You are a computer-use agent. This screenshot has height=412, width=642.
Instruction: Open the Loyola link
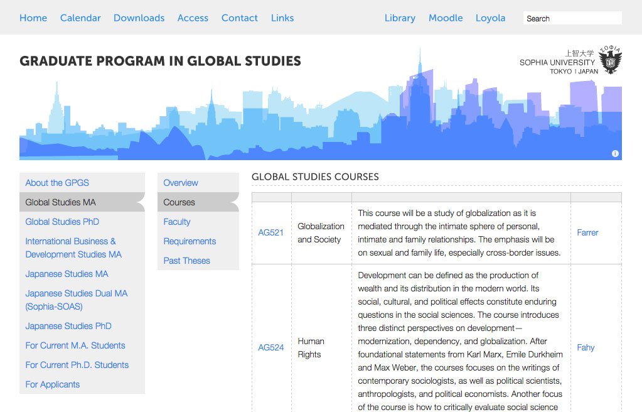click(x=491, y=18)
